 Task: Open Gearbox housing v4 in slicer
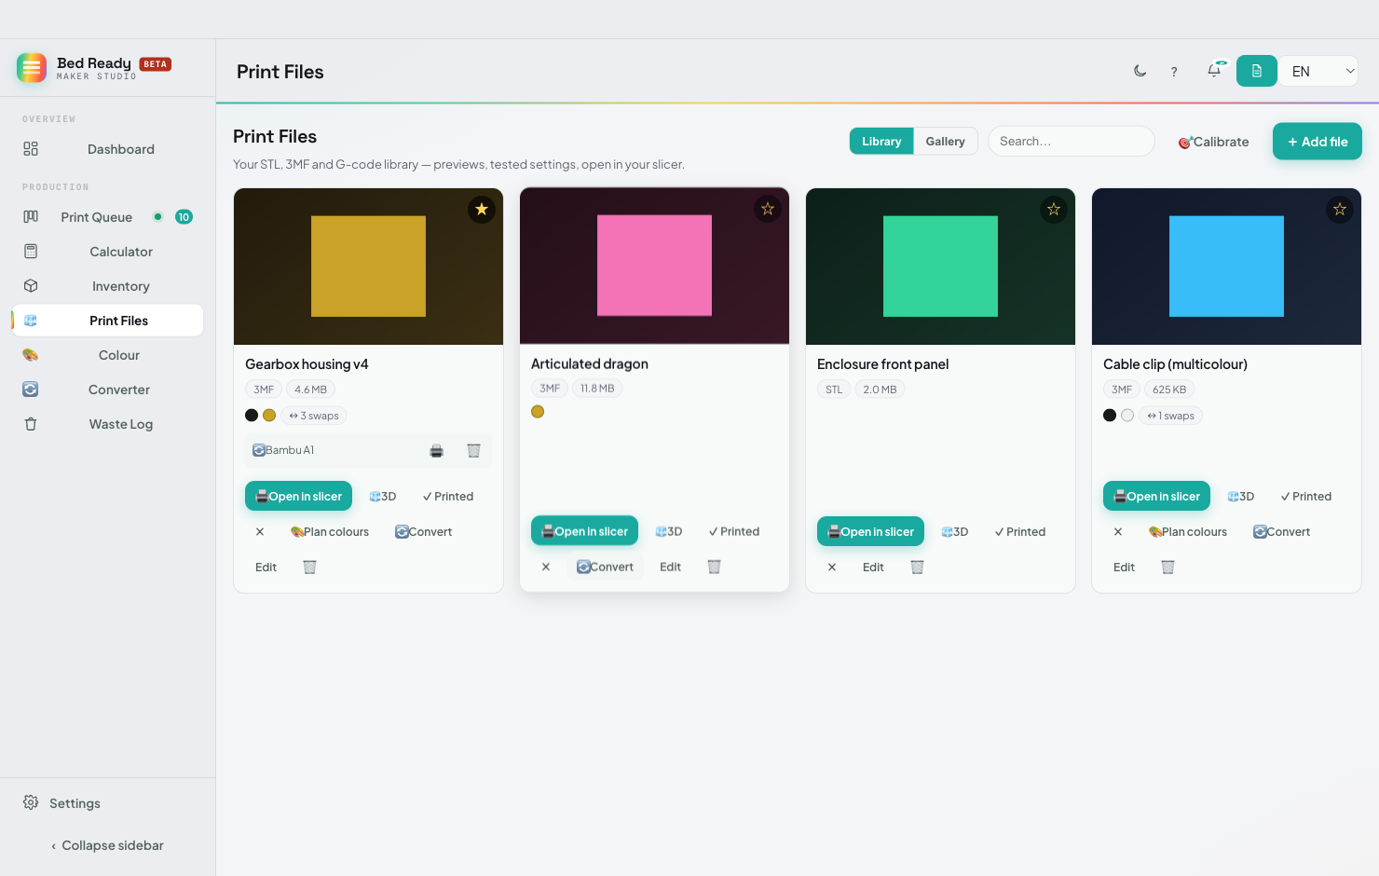pos(298,496)
